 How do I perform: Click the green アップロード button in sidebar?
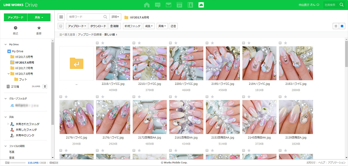coord(16,17)
